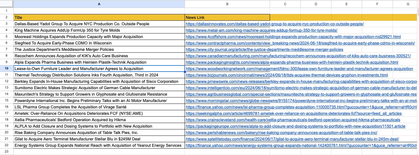
Task: Open the perishablenews.com Rise Baking link
Action: [282, 132]
